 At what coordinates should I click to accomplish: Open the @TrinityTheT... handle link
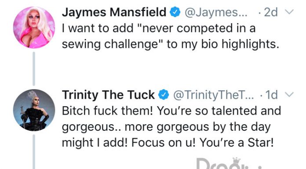click(214, 95)
